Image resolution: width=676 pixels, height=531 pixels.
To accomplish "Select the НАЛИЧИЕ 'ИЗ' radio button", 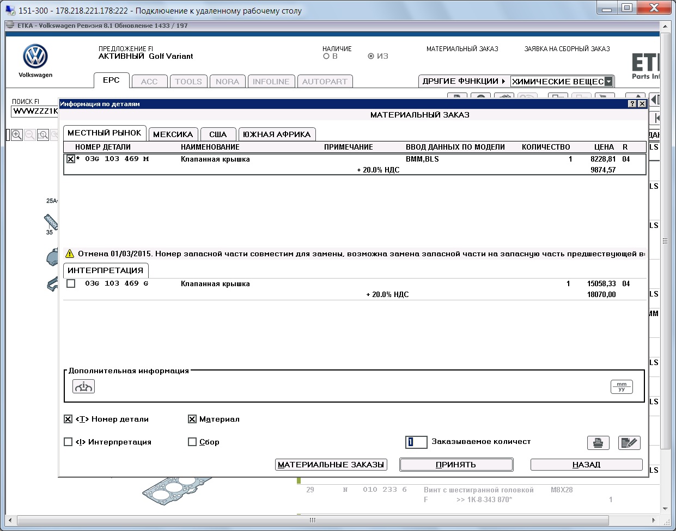I will tap(371, 56).
